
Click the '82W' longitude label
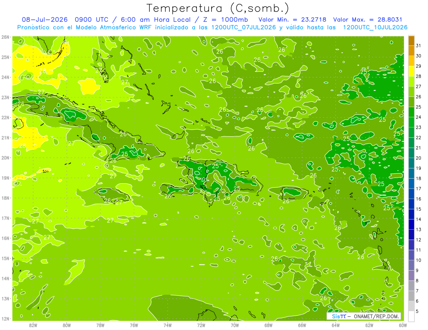coord(33,325)
